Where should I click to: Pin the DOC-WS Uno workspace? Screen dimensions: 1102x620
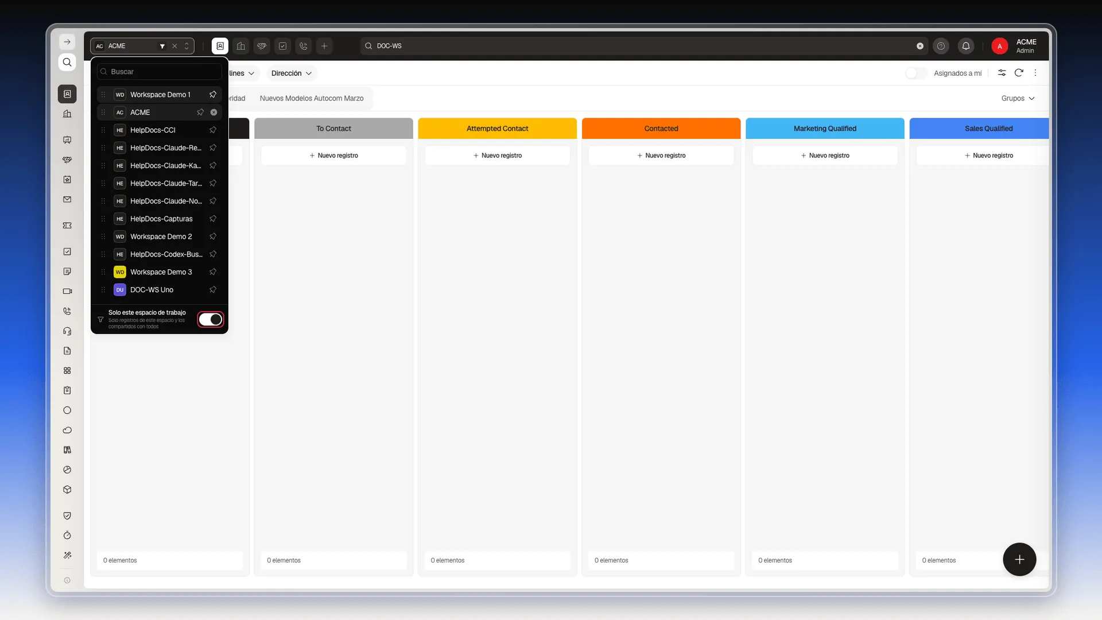(x=213, y=290)
